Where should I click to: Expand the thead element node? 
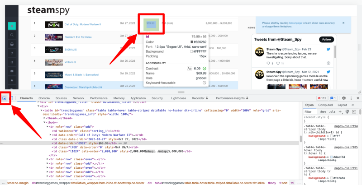pos(44,118)
